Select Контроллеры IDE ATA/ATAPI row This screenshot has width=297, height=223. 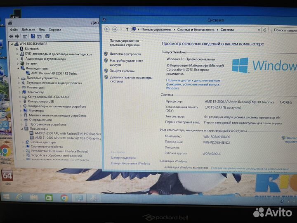pyautogui.click(x=48, y=97)
